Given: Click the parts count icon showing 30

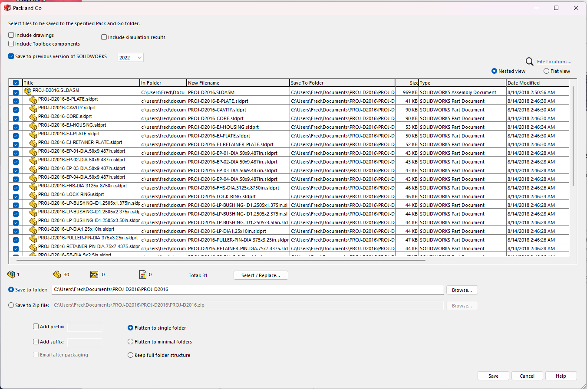Looking at the screenshot, I should click(x=57, y=275).
